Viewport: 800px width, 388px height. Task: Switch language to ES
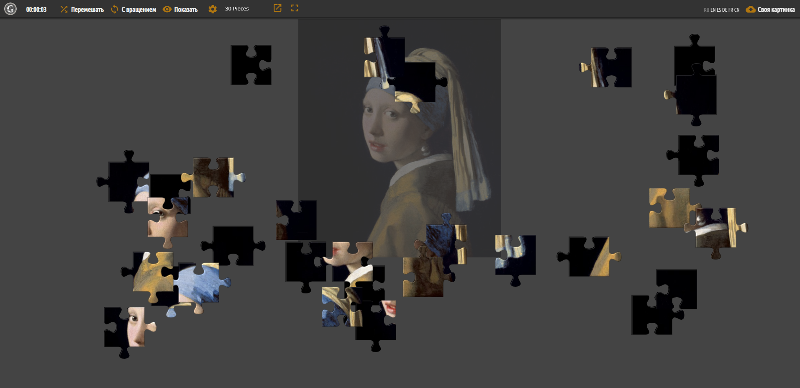[x=719, y=10]
